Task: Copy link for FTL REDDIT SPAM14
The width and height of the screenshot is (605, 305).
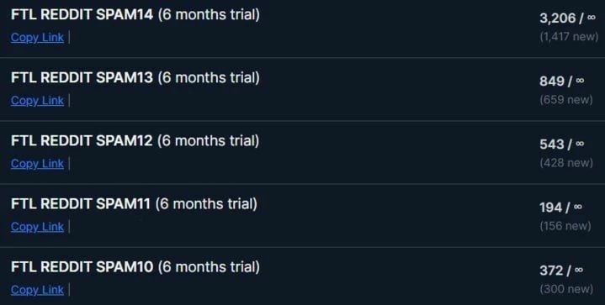Action: (37, 37)
